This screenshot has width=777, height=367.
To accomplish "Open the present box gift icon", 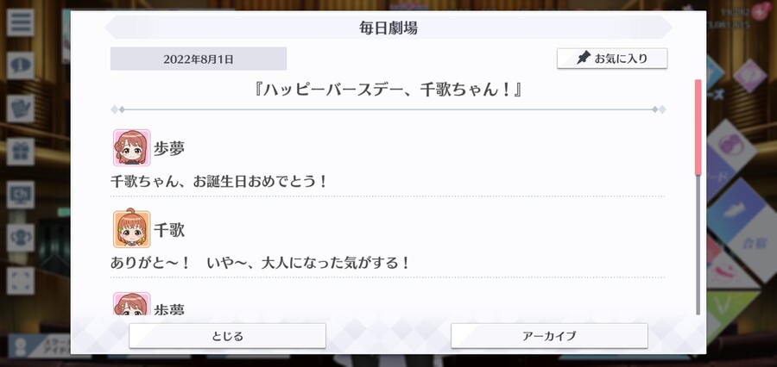I will (x=21, y=152).
